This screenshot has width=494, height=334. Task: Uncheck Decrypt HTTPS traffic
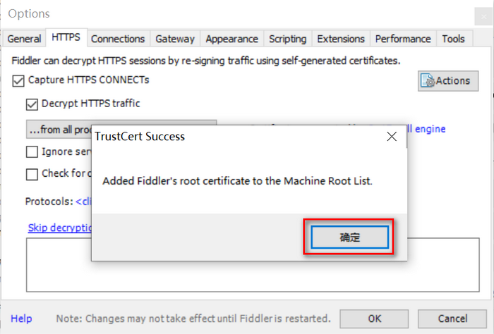click(x=32, y=104)
